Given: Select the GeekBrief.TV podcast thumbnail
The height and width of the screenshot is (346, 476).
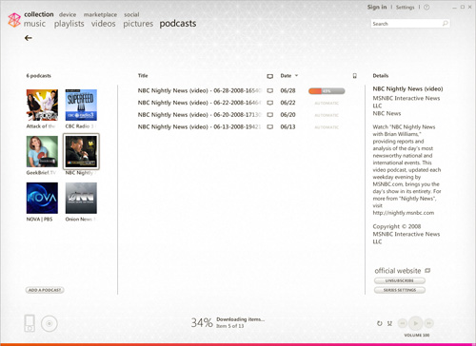Looking at the screenshot, I should (x=42, y=151).
